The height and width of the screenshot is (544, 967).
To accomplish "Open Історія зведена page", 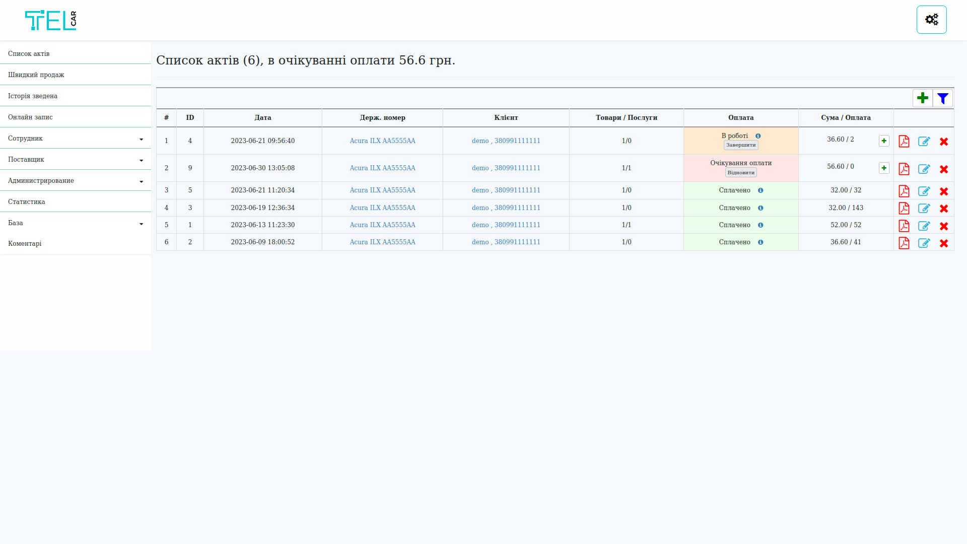I will tap(76, 96).
